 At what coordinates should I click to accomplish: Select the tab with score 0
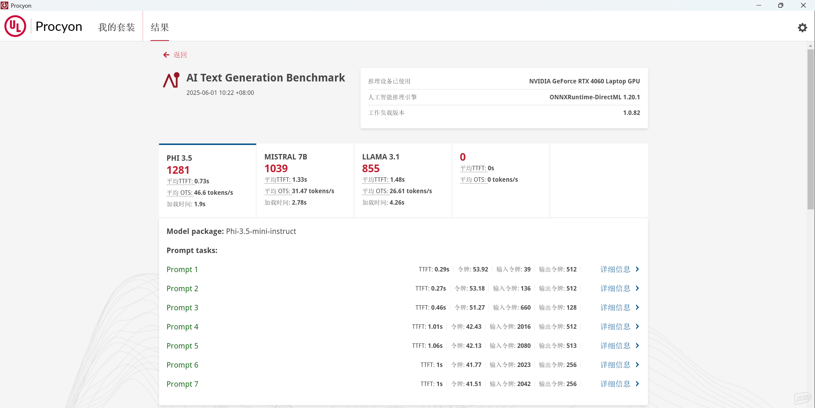[501, 181]
